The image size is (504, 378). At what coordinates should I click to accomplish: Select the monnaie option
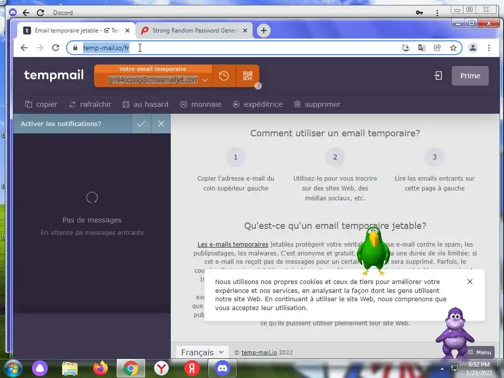click(x=201, y=104)
